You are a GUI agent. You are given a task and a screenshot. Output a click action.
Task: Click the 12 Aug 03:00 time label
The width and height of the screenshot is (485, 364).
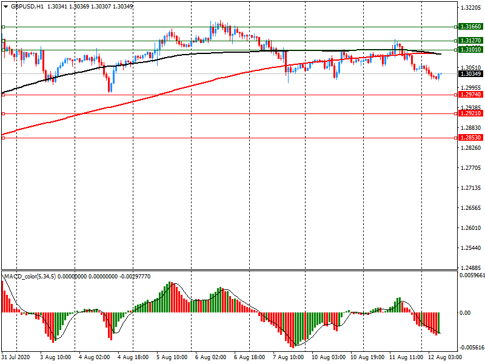[445, 357]
